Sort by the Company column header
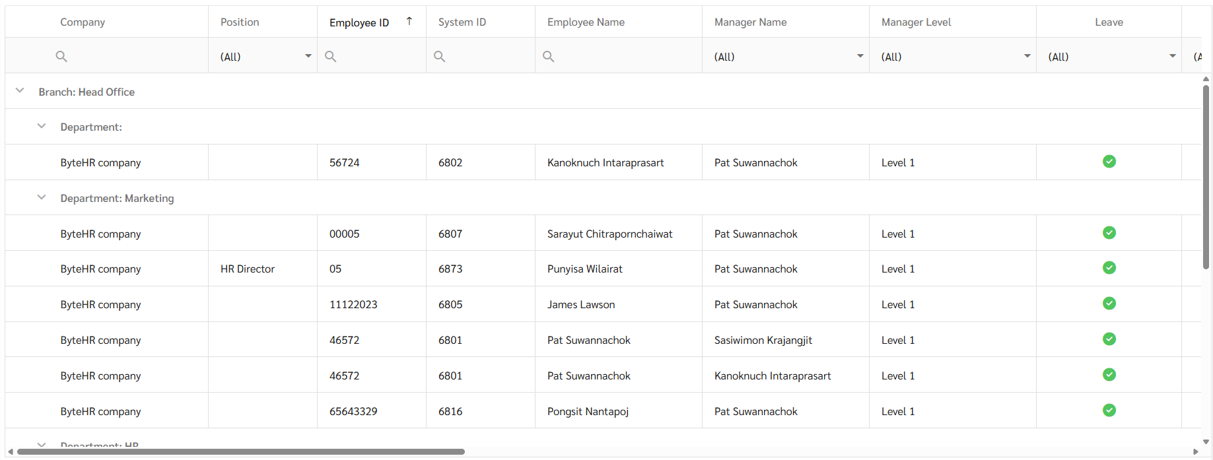The image size is (1213, 460). pyautogui.click(x=83, y=22)
